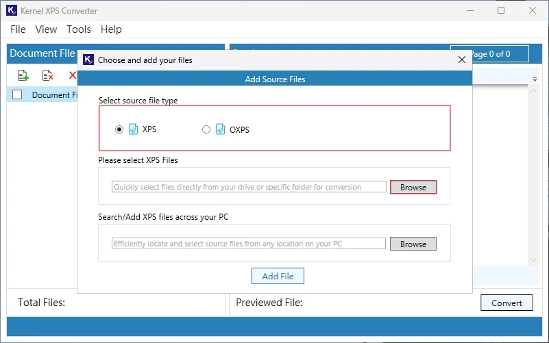Click the Convert button
The height and width of the screenshot is (343, 549).
click(507, 303)
